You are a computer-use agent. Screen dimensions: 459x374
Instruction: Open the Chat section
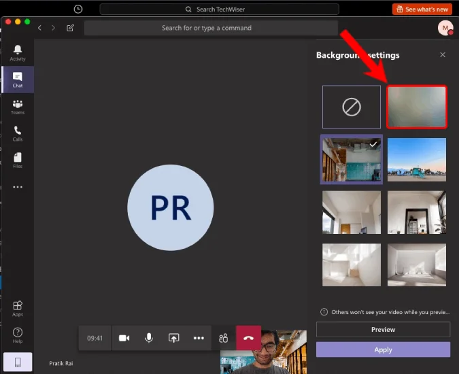(18, 80)
